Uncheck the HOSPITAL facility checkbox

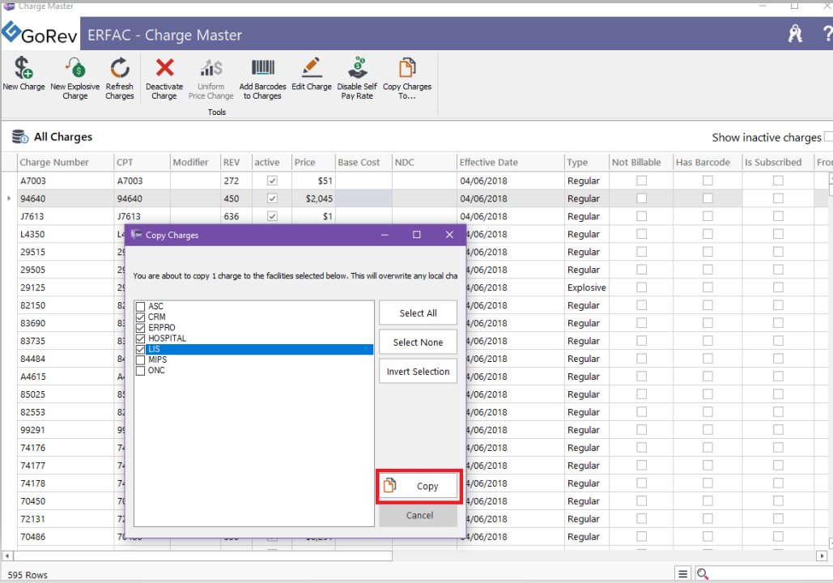[141, 338]
